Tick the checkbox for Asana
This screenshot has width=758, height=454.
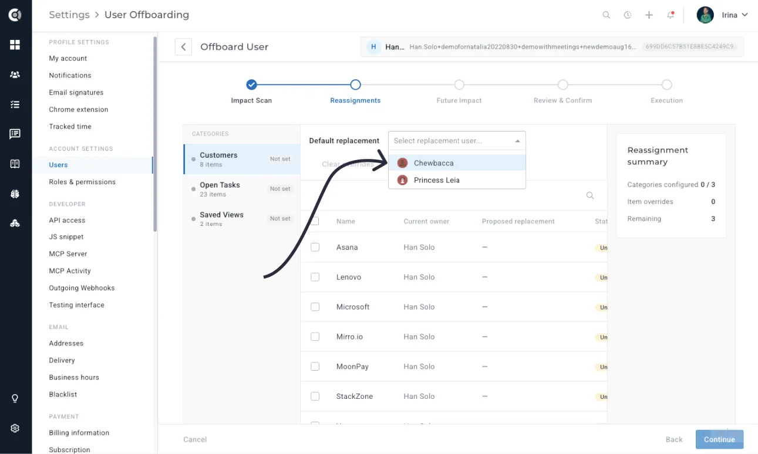[x=315, y=247]
